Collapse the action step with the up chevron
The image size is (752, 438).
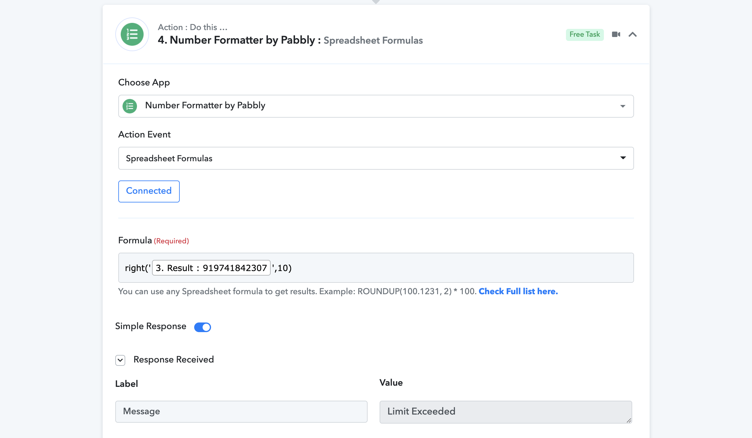632,34
